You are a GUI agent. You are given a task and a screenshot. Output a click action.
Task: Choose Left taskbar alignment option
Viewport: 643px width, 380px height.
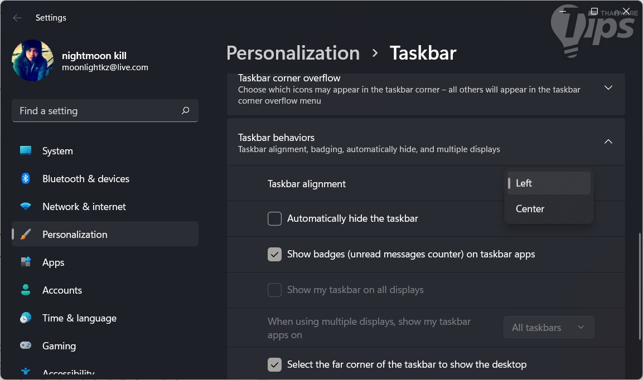(x=524, y=183)
